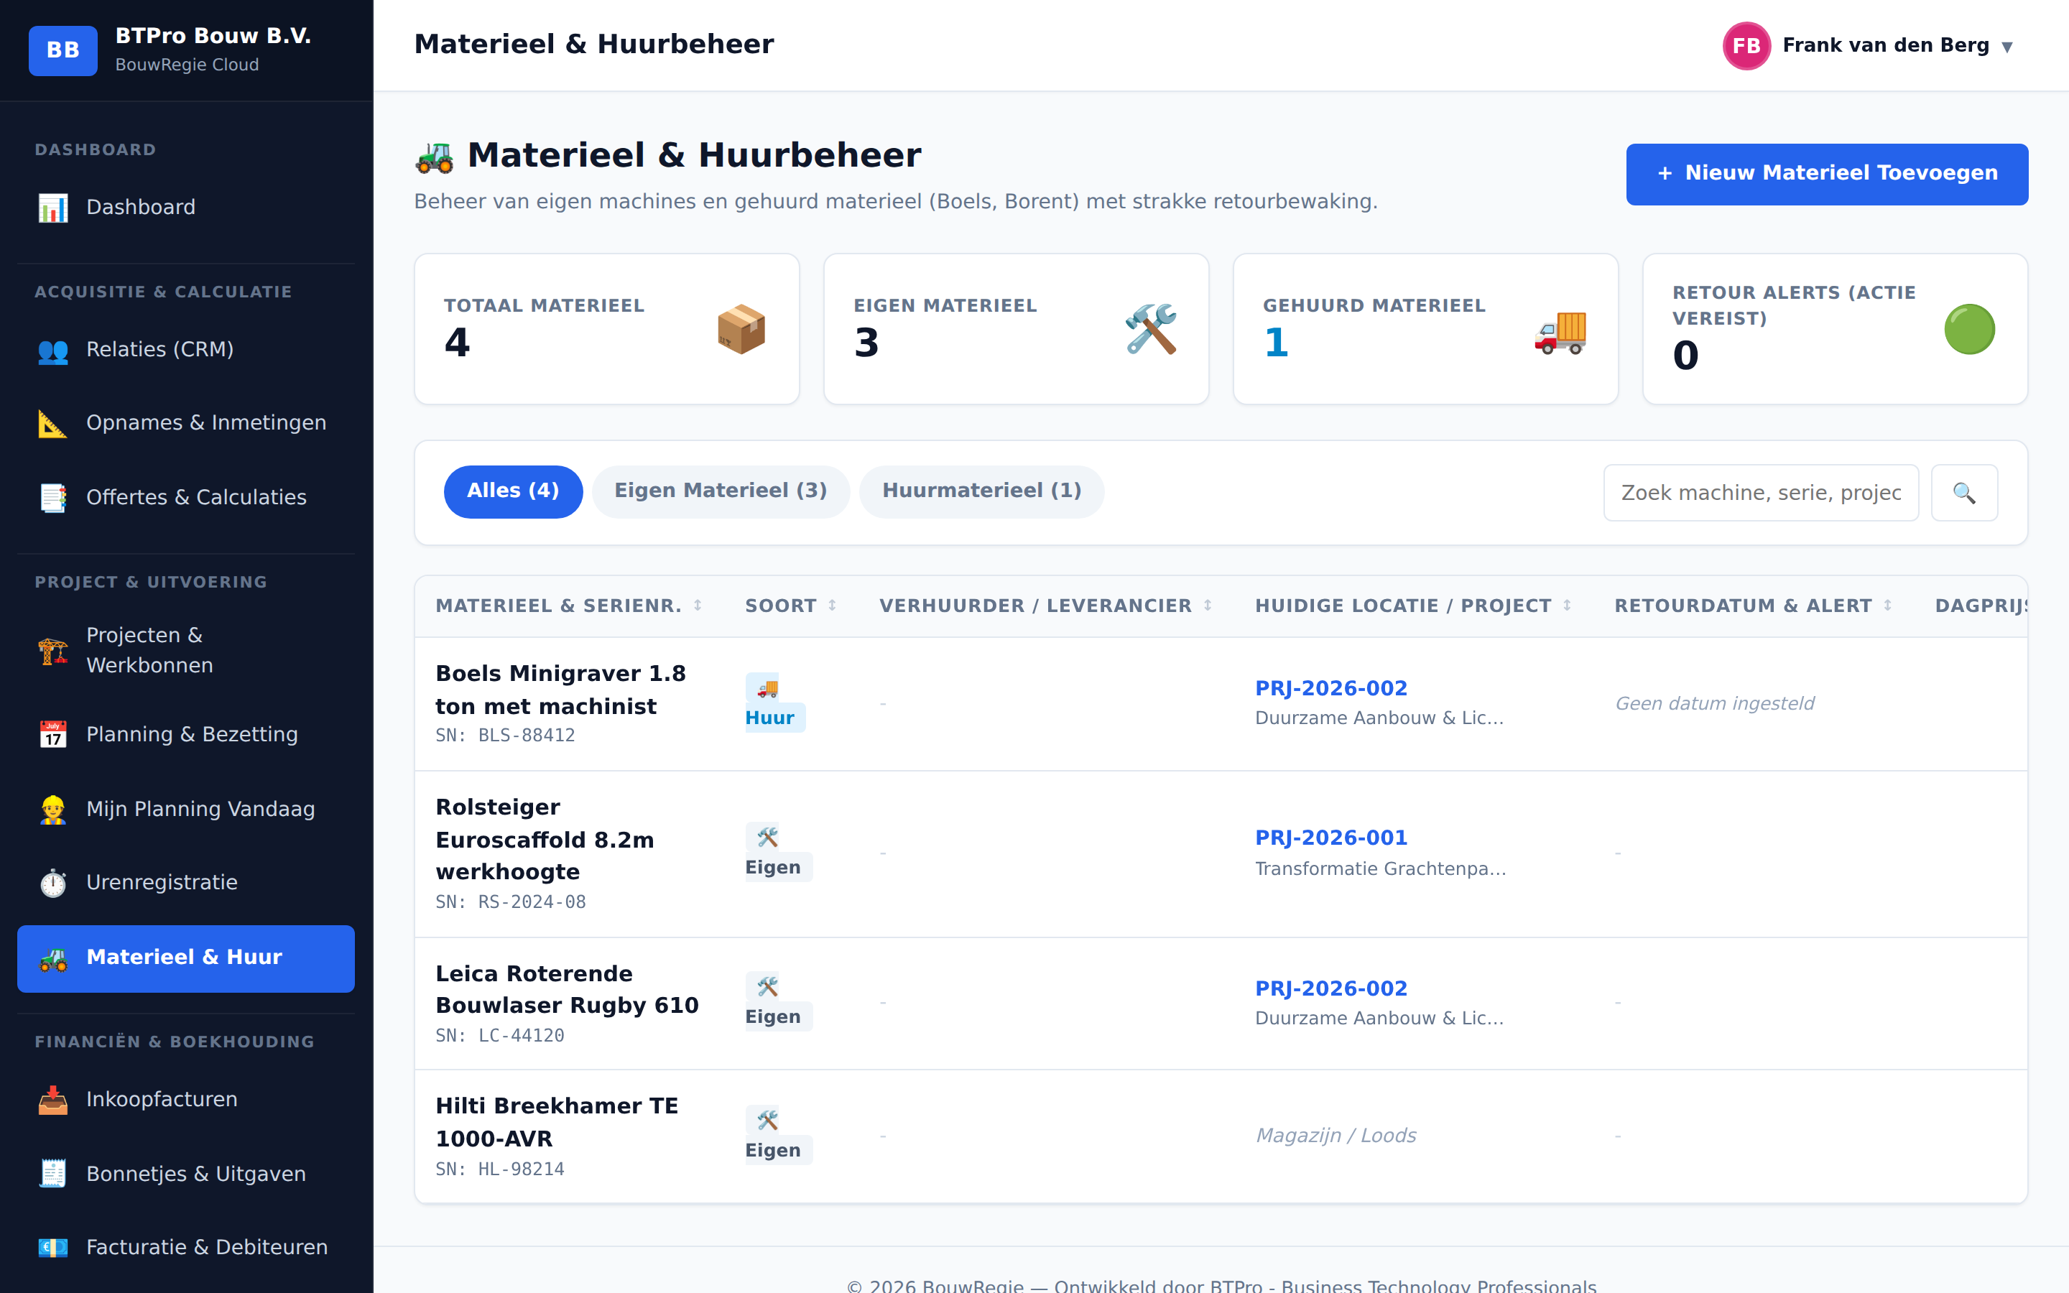This screenshot has width=2069, height=1293.
Task: Sort by Retourdatum & Alert column
Action: (x=1753, y=606)
